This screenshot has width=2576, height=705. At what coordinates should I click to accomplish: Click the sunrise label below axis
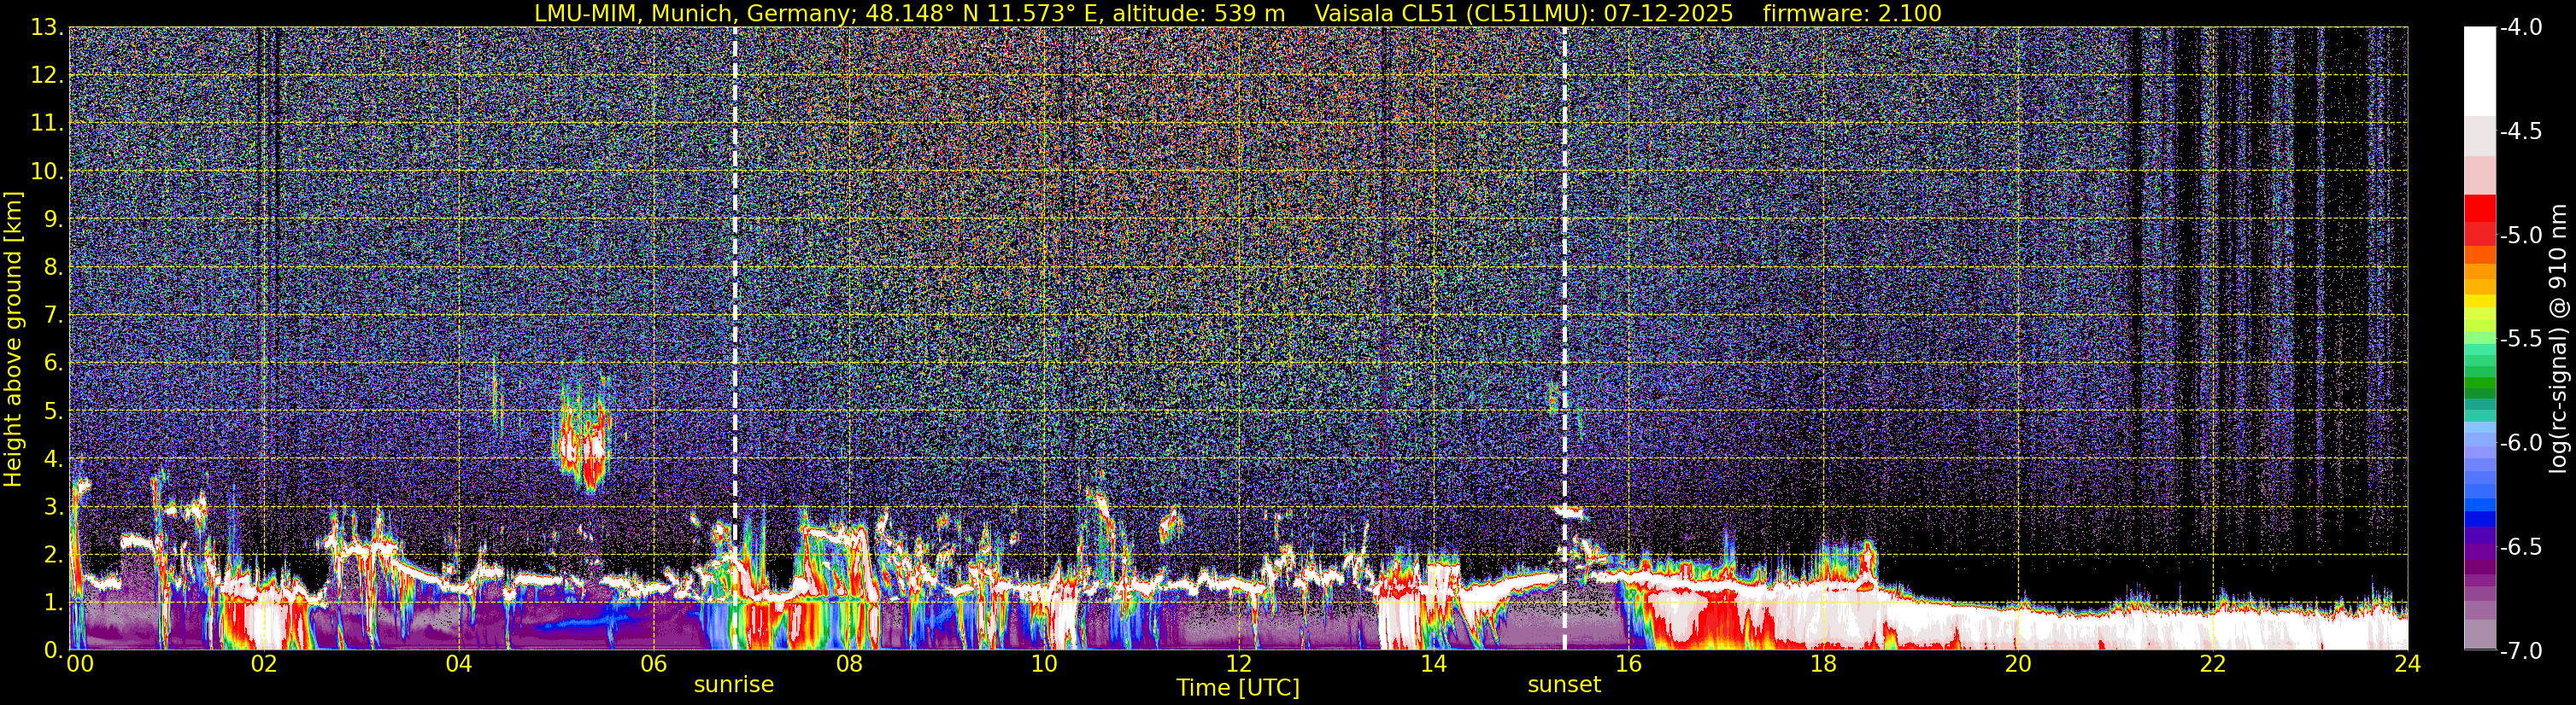(x=734, y=685)
